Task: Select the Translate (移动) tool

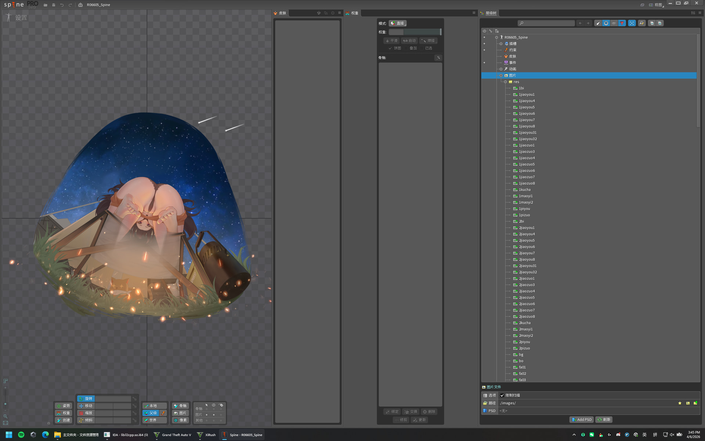Action: (x=86, y=406)
